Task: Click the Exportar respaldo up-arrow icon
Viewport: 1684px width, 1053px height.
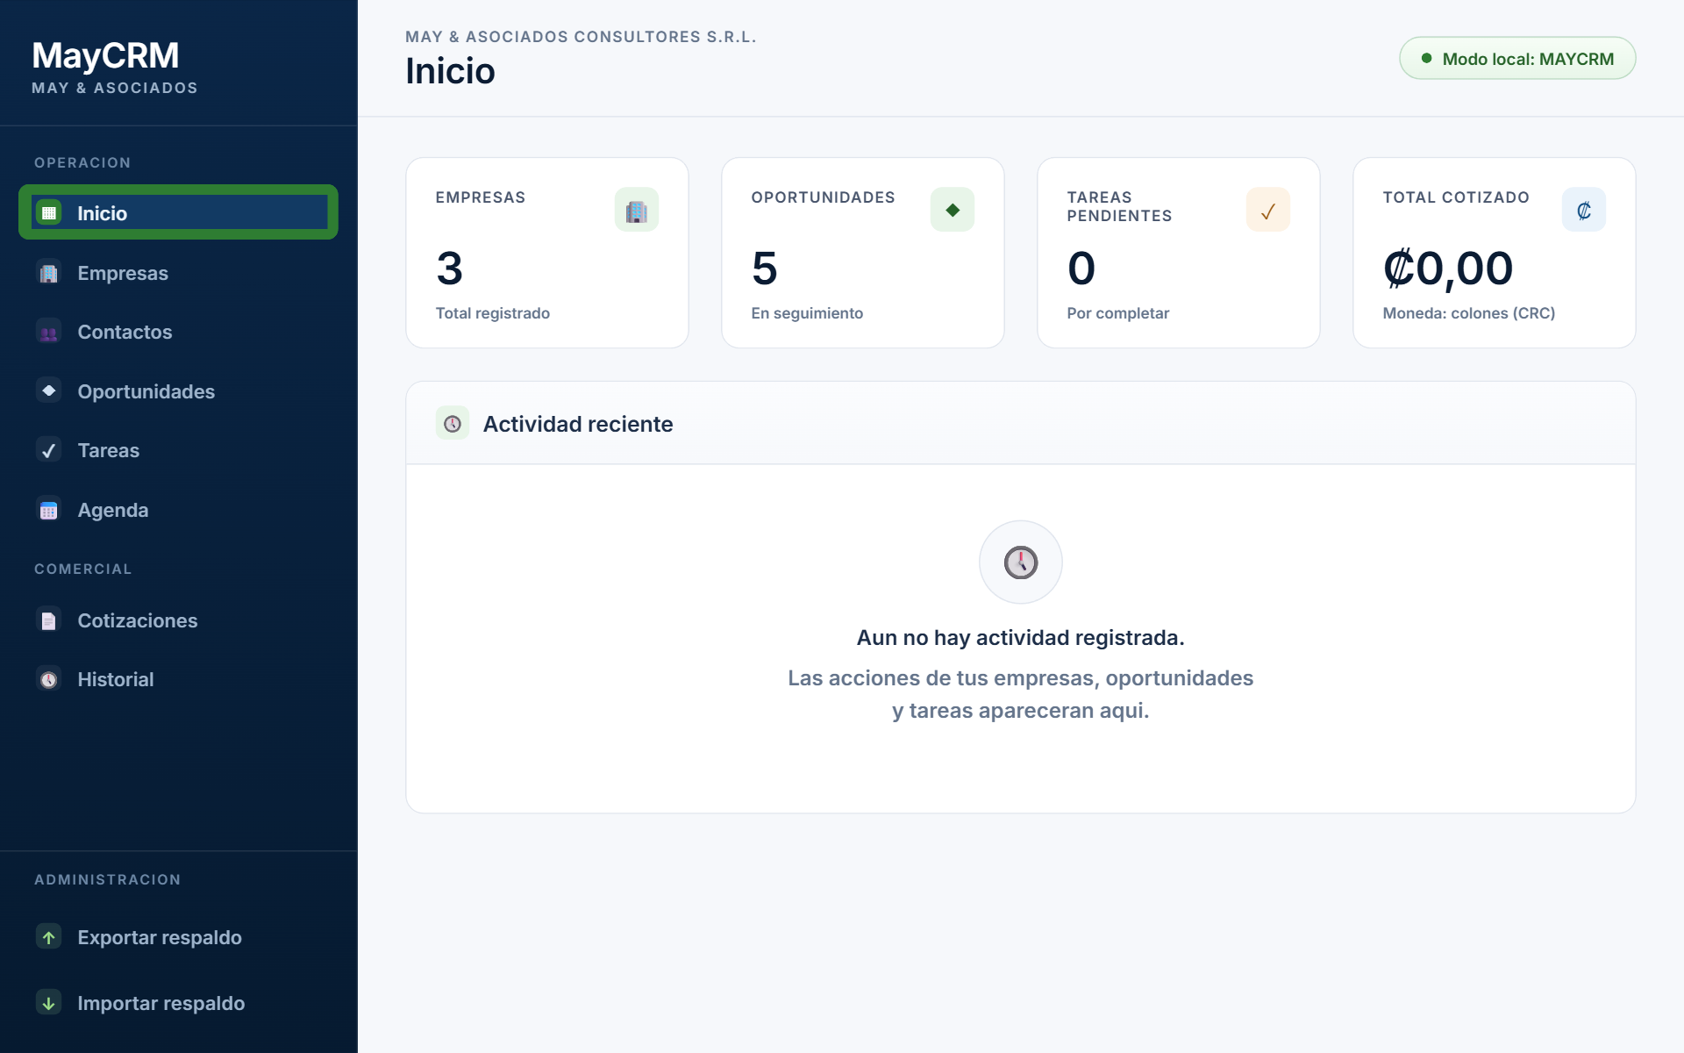Action: click(49, 937)
